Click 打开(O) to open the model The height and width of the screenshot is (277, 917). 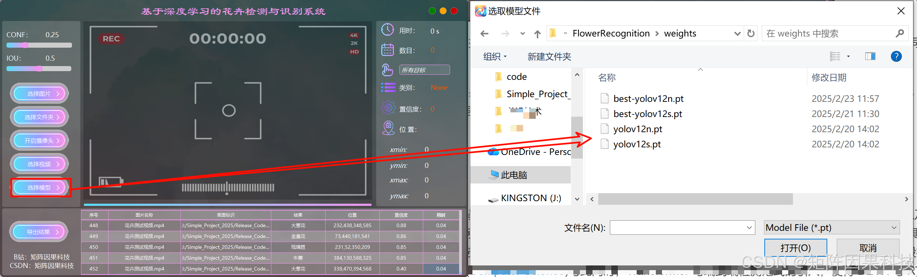tap(795, 248)
